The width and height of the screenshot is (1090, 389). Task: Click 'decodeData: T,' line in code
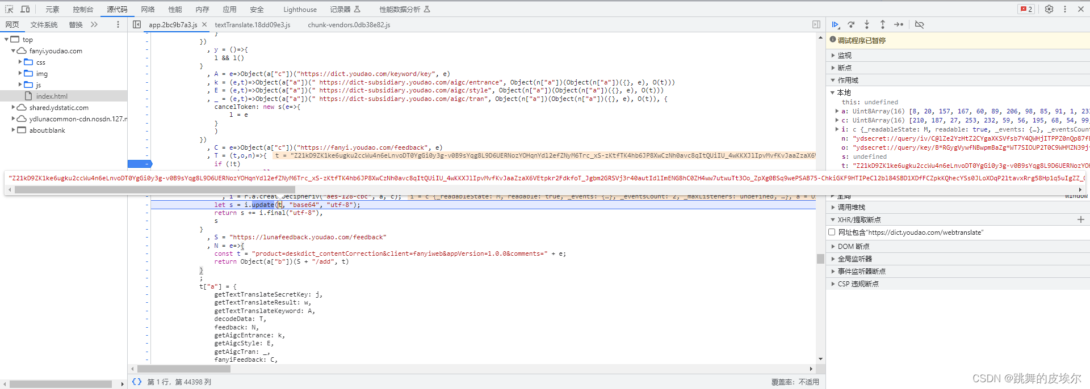(x=240, y=319)
